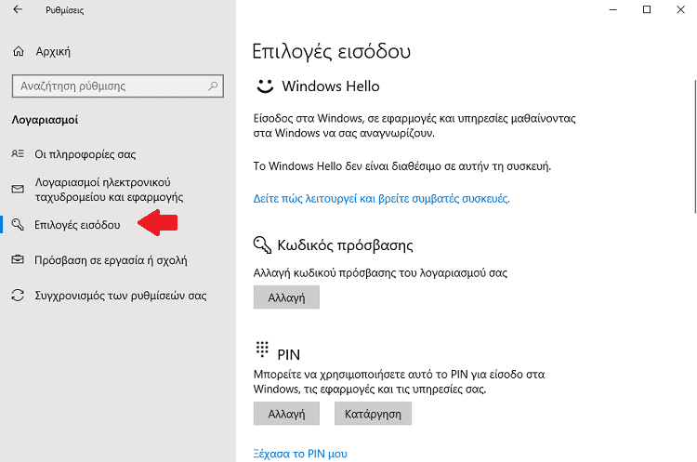
Task: Click the search magnifier icon
Action: (x=213, y=86)
